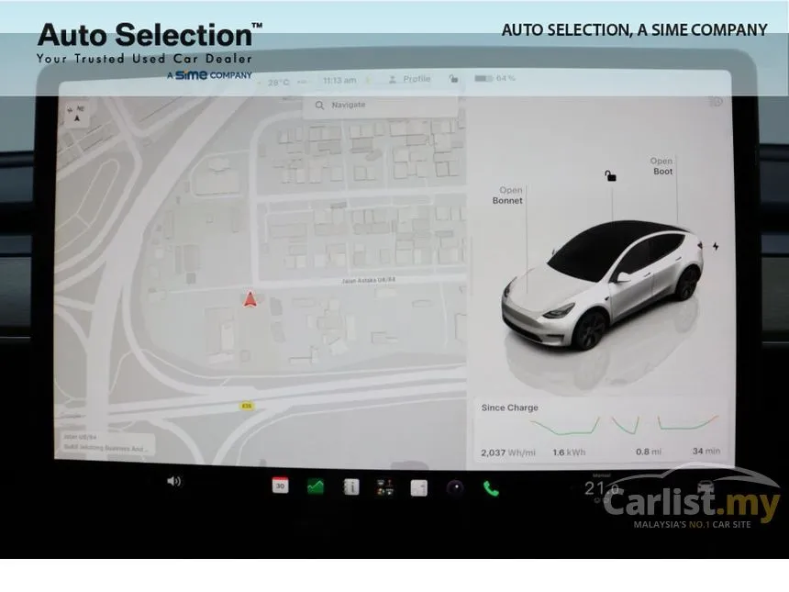Toggle the lock icon in status bar
The width and height of the screenshot is (789, 592).
click(453, 79)
